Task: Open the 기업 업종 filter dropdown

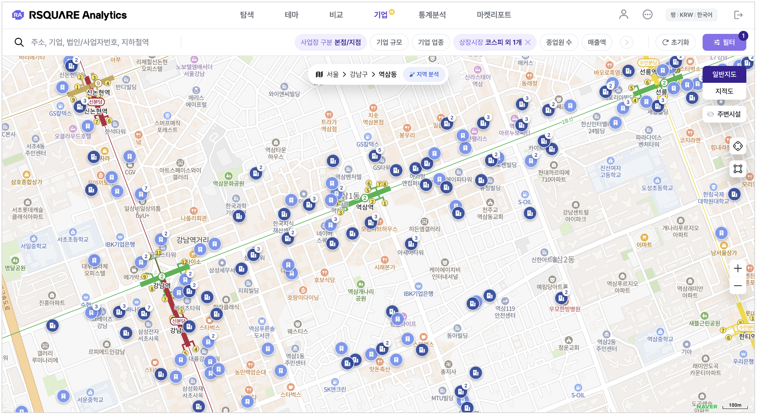Action: (x=430, y=42)
